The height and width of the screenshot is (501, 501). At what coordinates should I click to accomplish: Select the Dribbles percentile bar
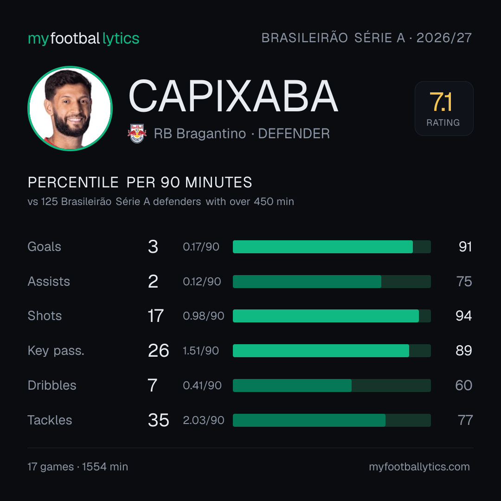[x=332, y=385]
